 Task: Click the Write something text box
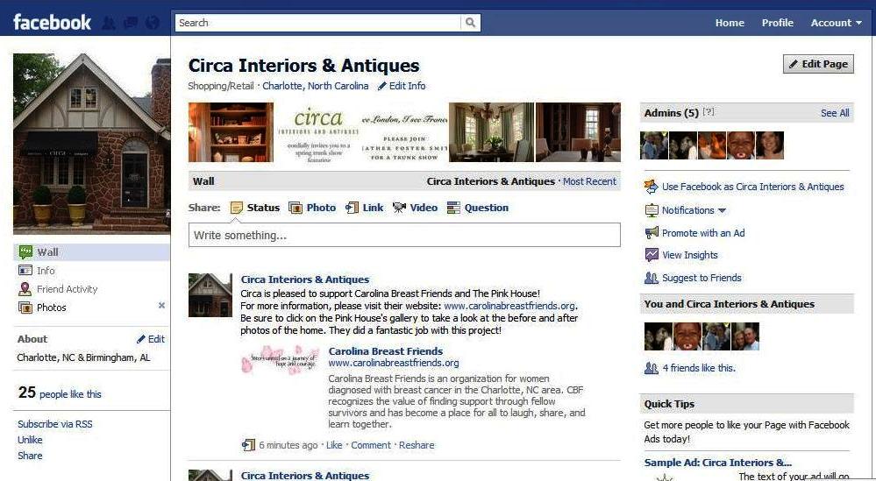point(404,235)
